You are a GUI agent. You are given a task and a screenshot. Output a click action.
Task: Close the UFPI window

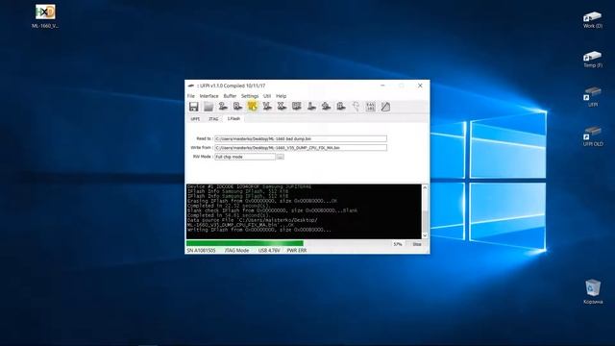[420, 86]
